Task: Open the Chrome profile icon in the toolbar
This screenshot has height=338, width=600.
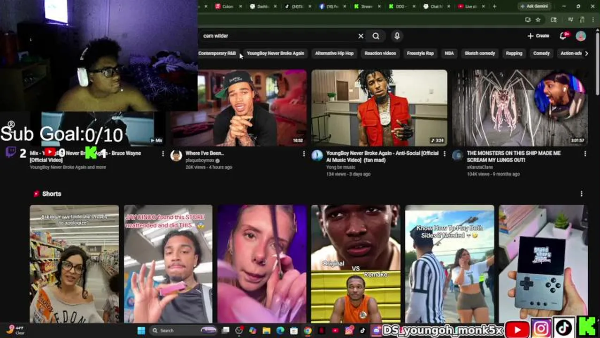Action: coord(583,20)
